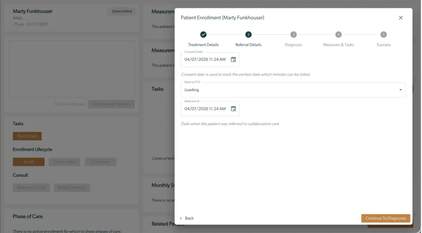The image size is (422, 233).
Task: Click the Measures & Tasks step circle
Action: click(x=338, y=35)
